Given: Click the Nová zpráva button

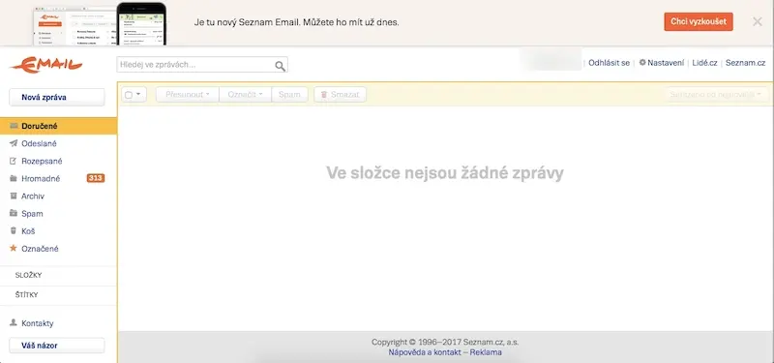Looking at the screenshot, I should coord(57,98).
